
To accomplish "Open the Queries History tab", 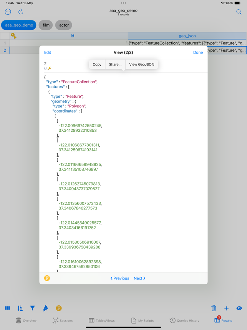I will point(184,320).
